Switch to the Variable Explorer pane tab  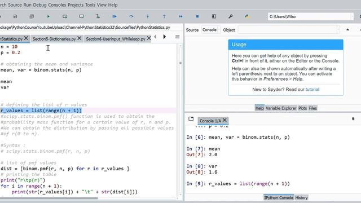(281, 108)
